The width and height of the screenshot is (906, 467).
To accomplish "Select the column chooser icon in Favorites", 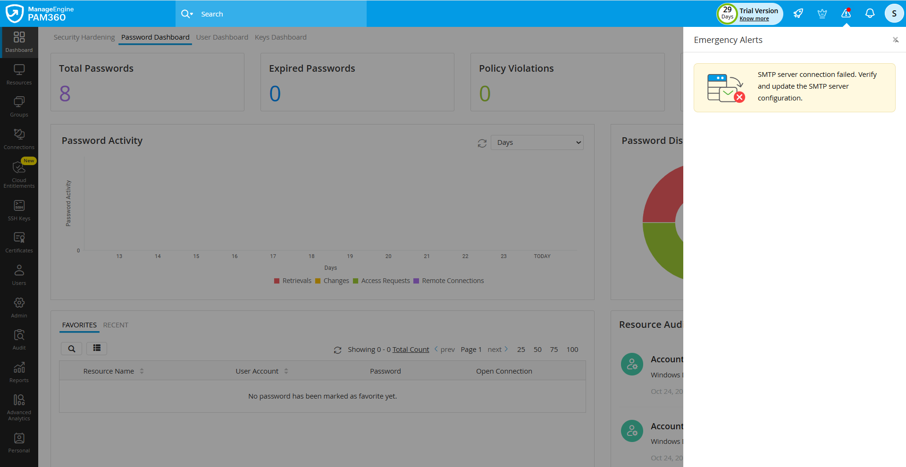I will click(x=96, y=349).
